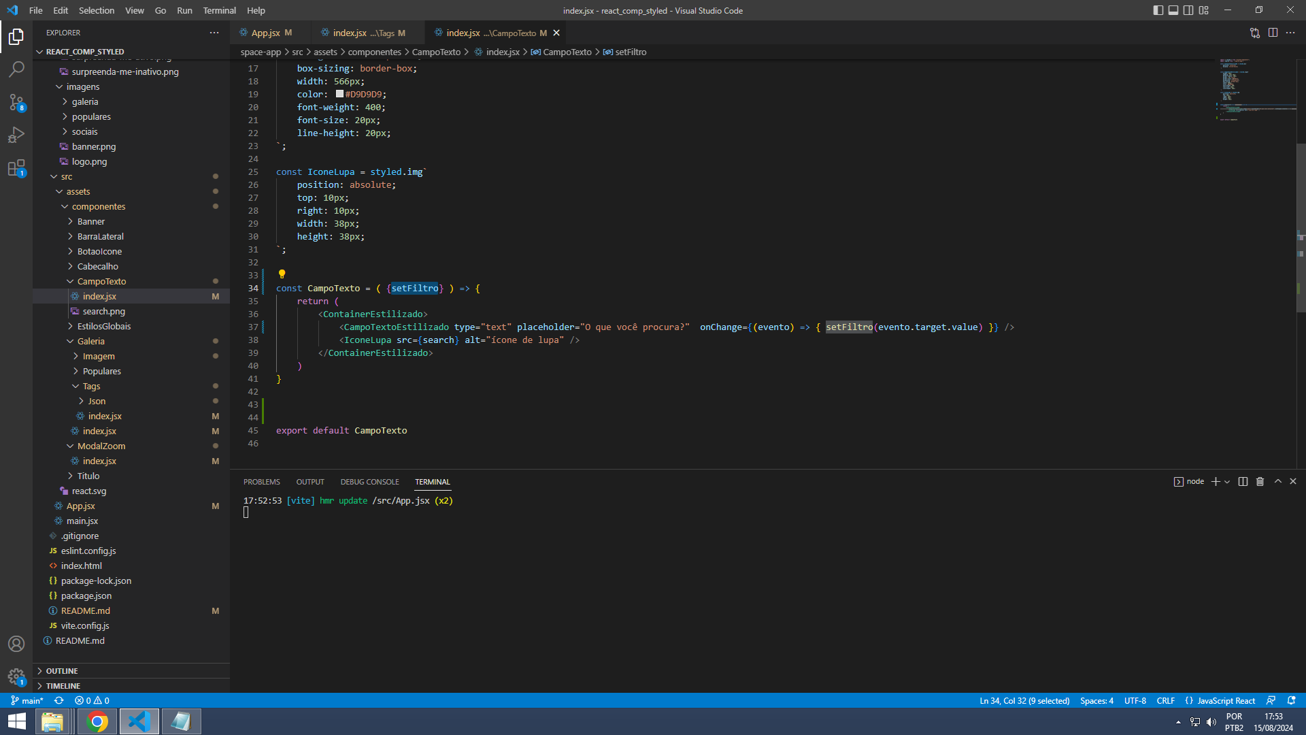Open editor more actions ellipsis

tap(1290, 33)
